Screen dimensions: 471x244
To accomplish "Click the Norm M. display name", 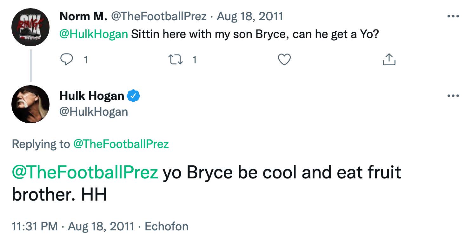I will coord(83,16).
